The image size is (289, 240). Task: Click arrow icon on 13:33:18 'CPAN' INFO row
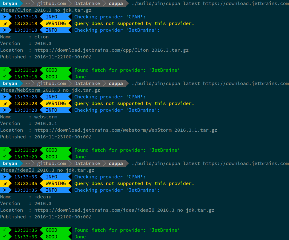pos(5,17)
